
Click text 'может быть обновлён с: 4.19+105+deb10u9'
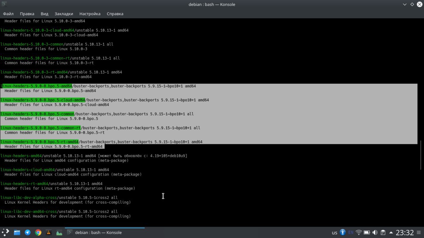point(142,156)
